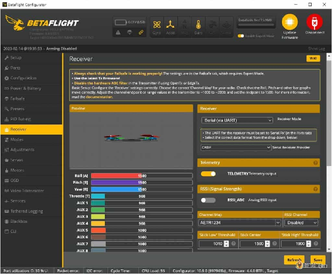
Task: Click the Video Transmitter icon
Action: (6, 191)
